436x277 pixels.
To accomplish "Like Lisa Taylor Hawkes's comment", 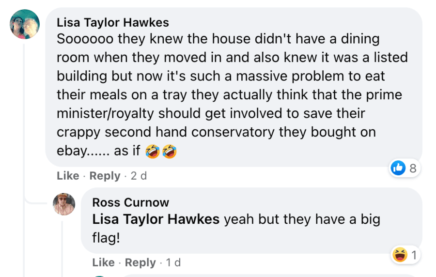I will 68,176.
